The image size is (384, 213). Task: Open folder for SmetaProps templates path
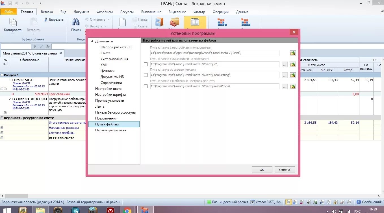click(293, 86)
